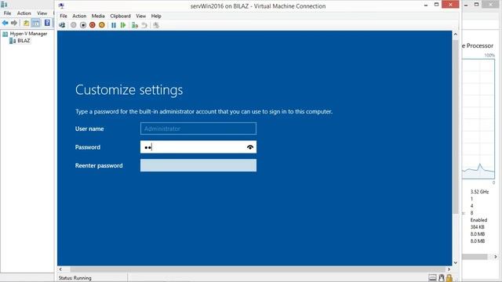The height and width of the screenshot is (282, 502).
Task: Click the '3.52 GHz' value in background window
Action: coord(479,192)
